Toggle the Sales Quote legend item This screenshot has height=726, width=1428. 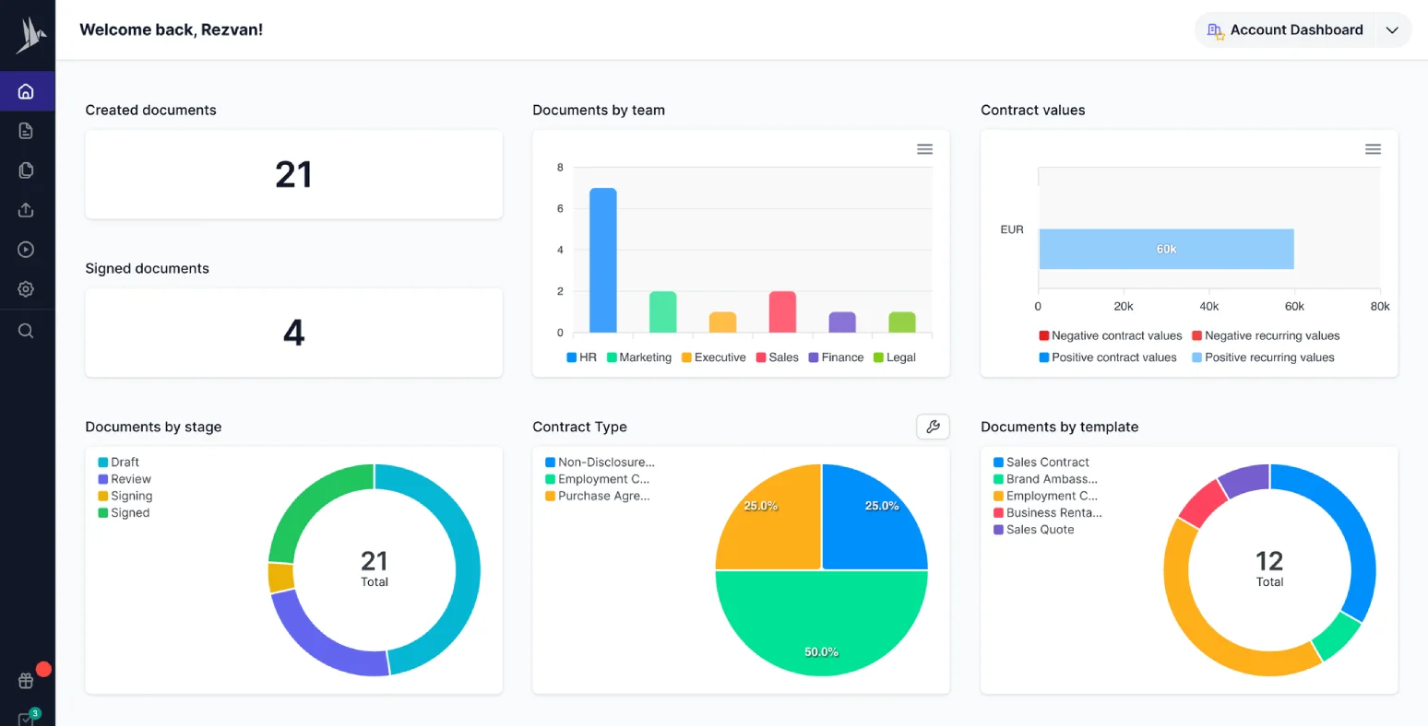coord(1034,530)
